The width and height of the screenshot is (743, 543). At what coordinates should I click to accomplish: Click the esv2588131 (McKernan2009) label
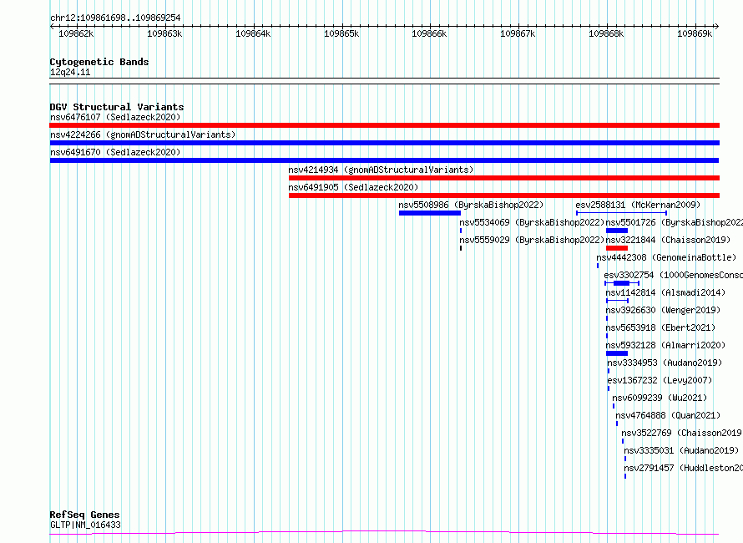pyautogui.click(x=638, y=205)
